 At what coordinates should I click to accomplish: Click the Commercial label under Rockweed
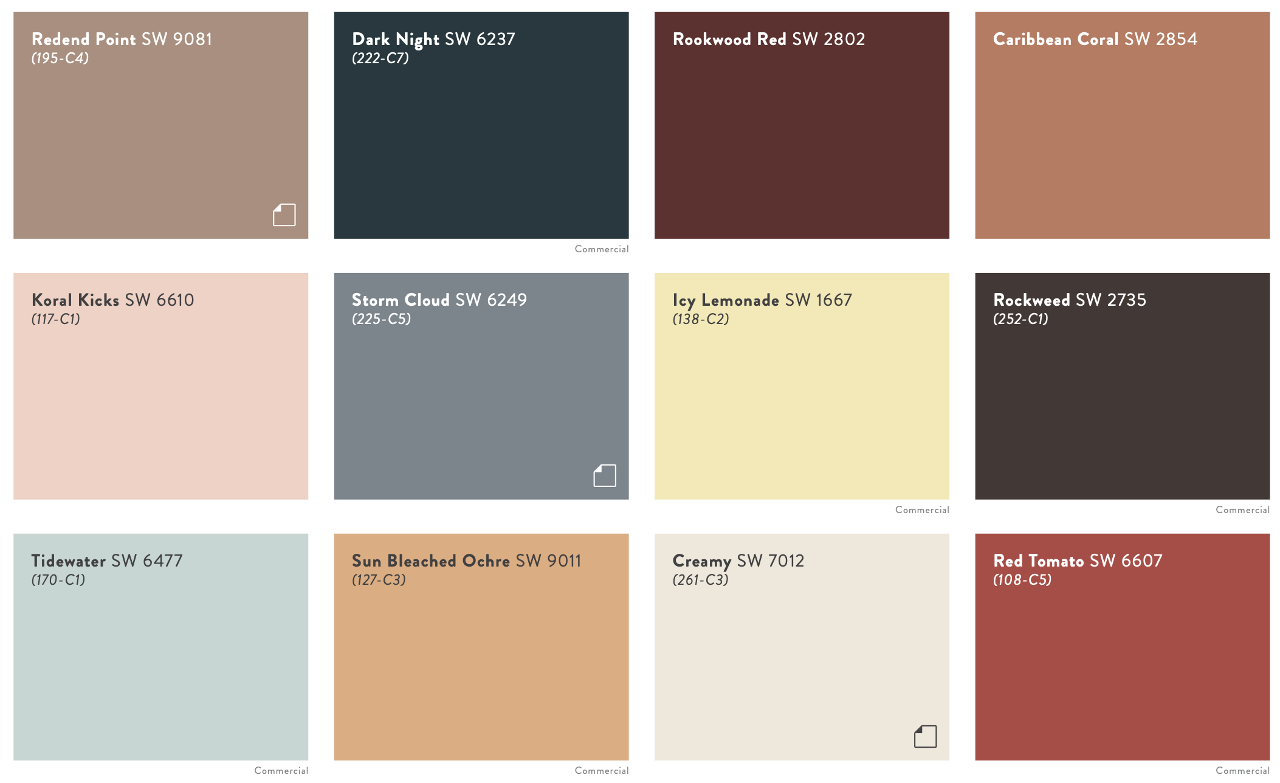[1242, 509]
